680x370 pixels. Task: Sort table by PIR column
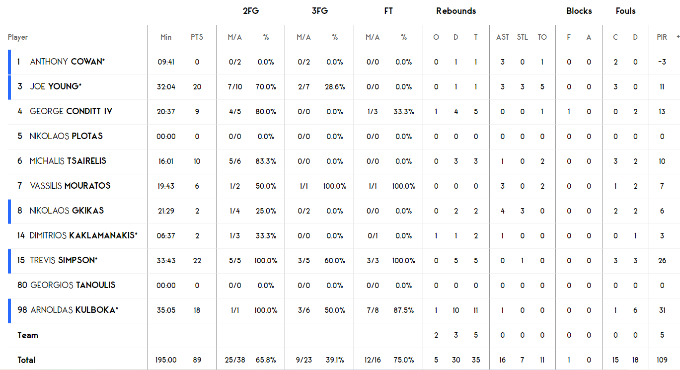pos(662,37)
